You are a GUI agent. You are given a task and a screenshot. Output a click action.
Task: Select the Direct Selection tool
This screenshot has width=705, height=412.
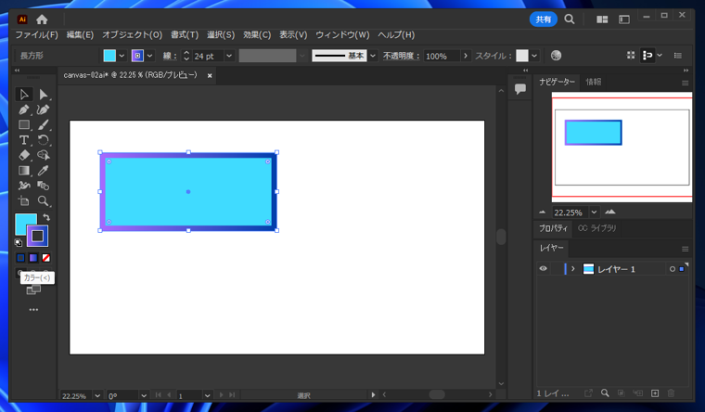[44, 95]
